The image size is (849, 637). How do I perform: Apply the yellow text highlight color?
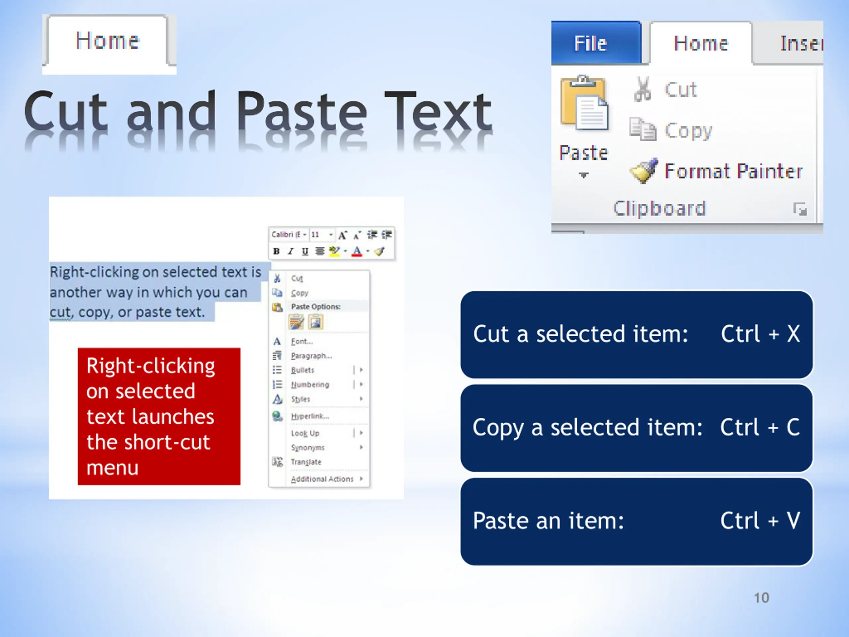click(335, 251)
